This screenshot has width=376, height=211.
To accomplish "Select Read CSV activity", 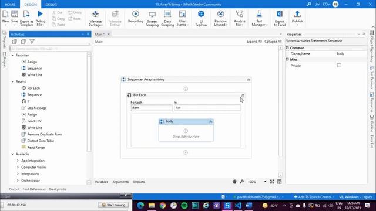I will 34,121.
